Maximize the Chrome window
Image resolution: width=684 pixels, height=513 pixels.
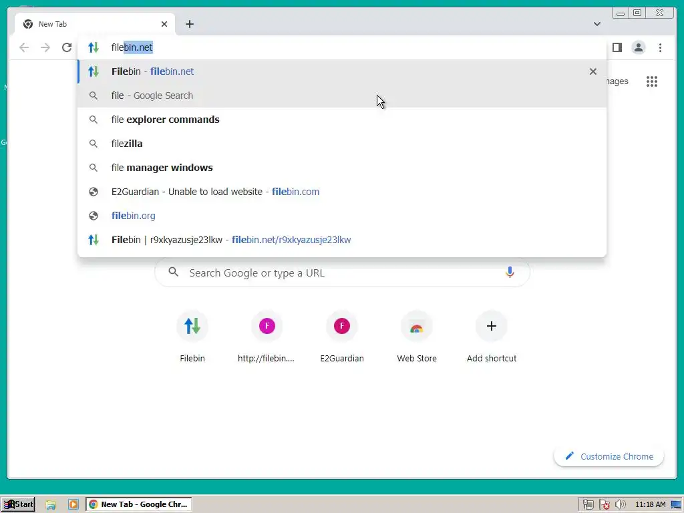637,13
